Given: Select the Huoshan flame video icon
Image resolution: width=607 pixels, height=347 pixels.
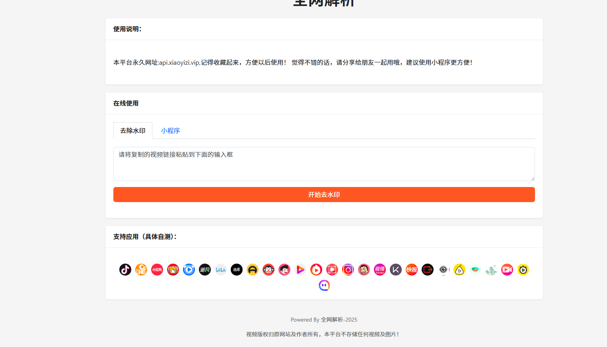Looking at the screenshot, I should (x=316, y=270).
